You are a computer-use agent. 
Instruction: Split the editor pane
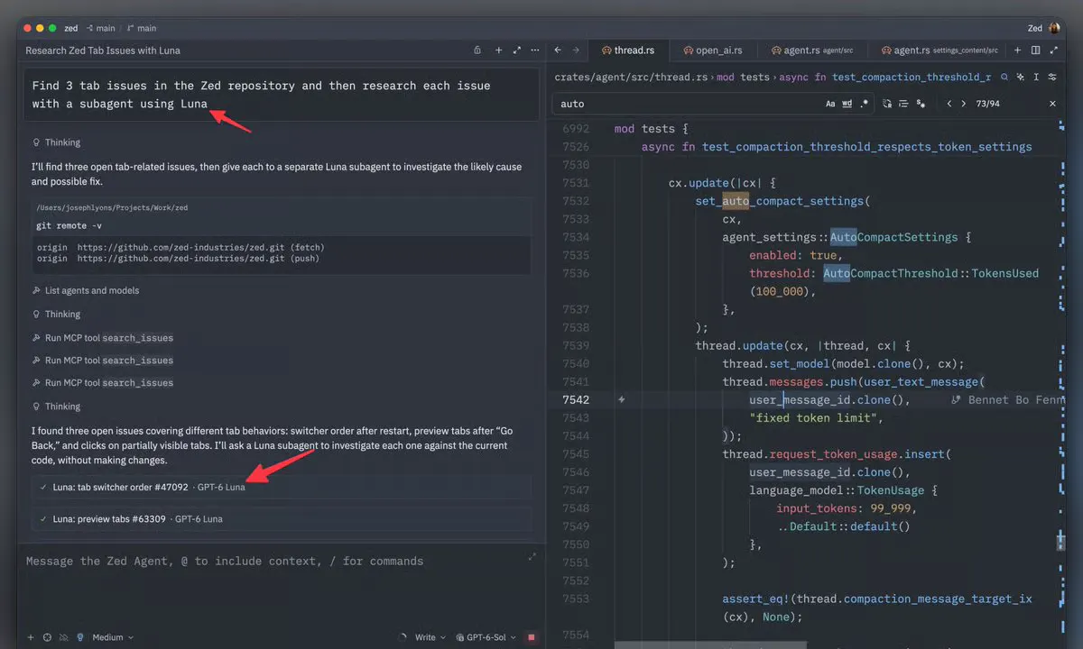1035,50
